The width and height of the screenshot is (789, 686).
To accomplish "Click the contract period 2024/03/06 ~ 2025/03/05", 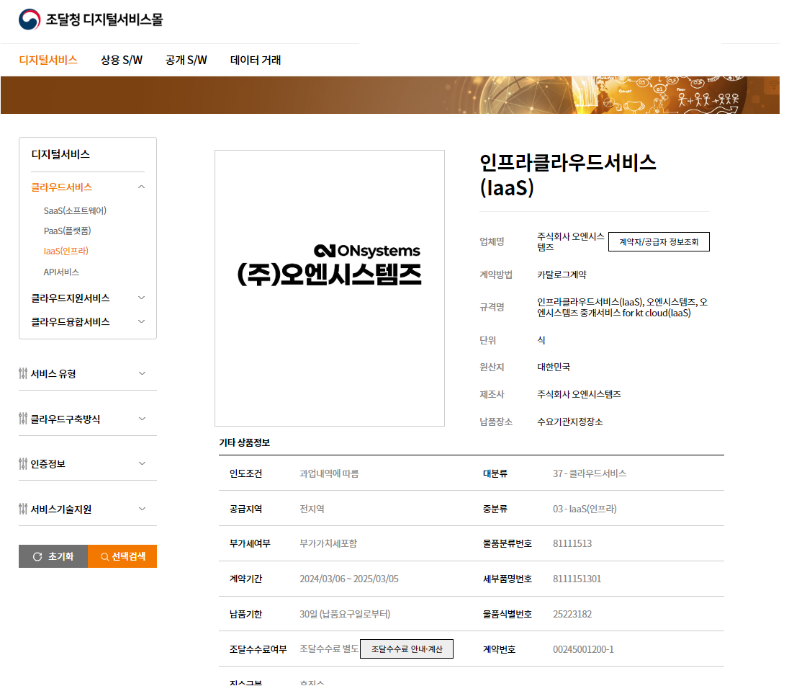I will (x=348, y=579).
